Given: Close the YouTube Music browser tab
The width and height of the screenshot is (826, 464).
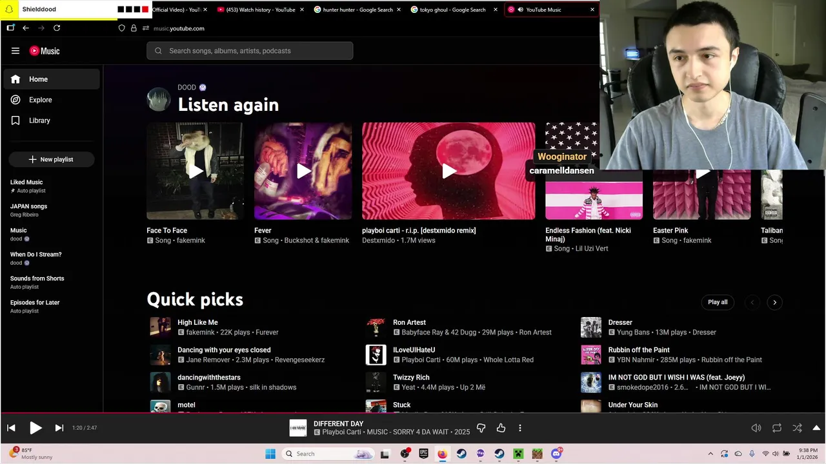Looking at the screenshot, I should coord(592,10).
